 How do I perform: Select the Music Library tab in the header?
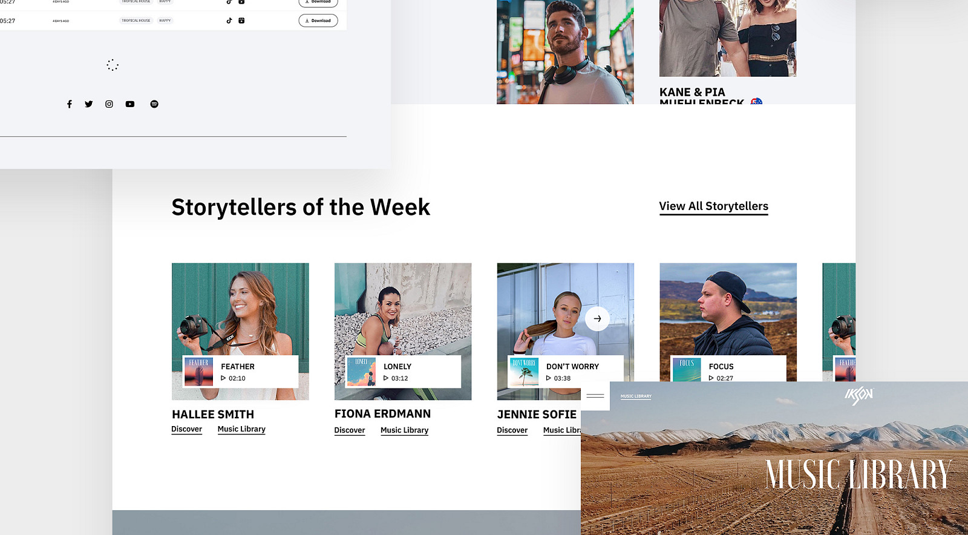(x=636, y=396)
